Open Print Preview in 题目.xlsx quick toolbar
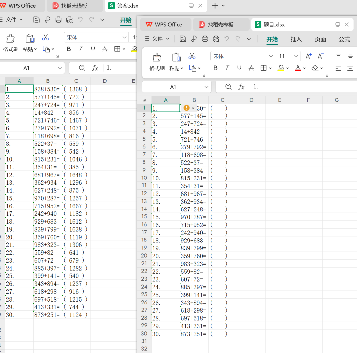Viewport: 357px width, 353px height. pos(216,39)
